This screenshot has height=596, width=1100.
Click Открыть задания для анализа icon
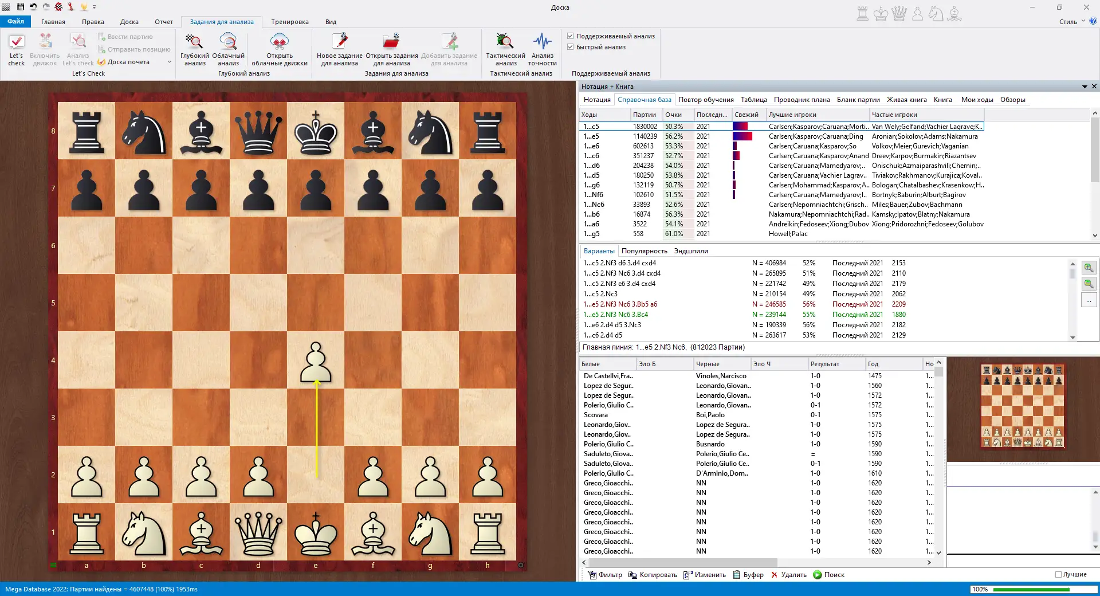point(391,42)
